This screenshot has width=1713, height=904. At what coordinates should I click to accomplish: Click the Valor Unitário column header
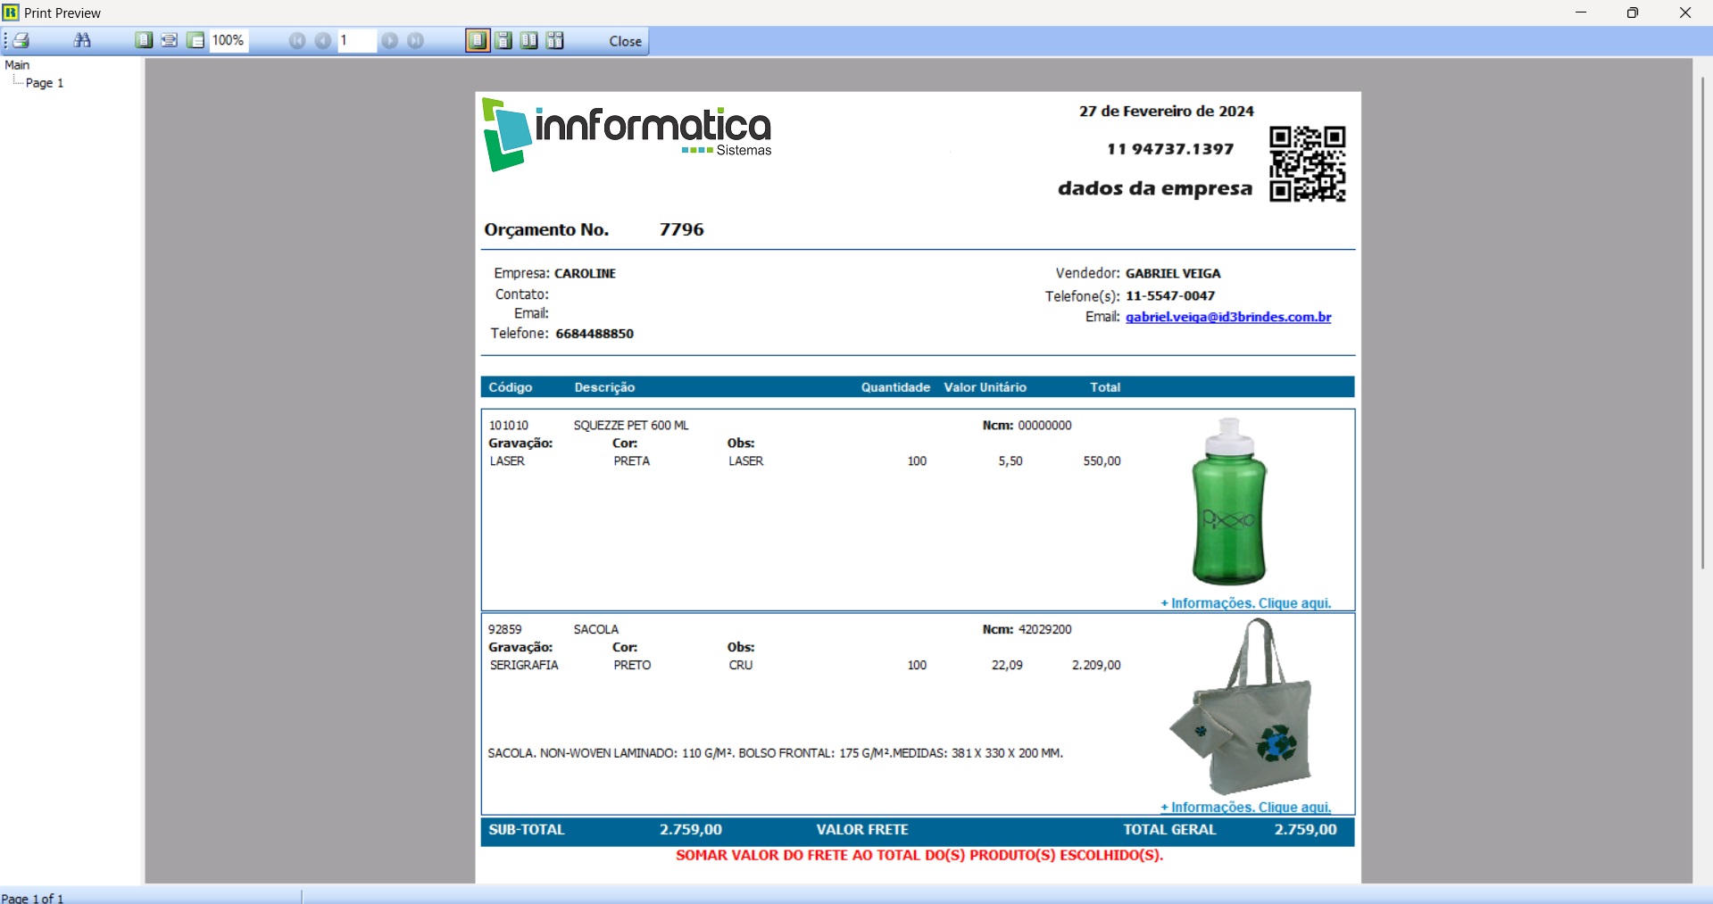click(x=985, y=387)
